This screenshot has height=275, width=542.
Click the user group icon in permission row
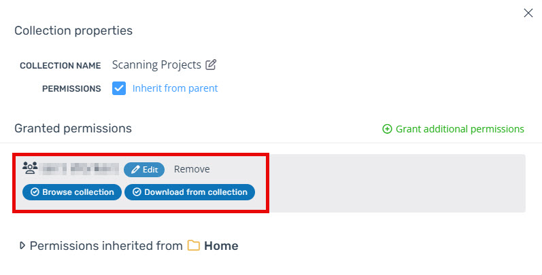pos(30,168)
